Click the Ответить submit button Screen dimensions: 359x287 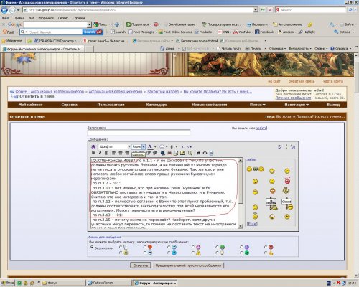coord(141,265)
